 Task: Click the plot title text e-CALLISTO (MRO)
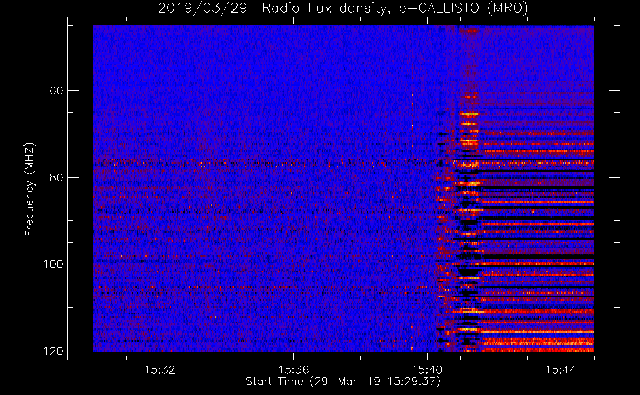[x=463, y=8]
